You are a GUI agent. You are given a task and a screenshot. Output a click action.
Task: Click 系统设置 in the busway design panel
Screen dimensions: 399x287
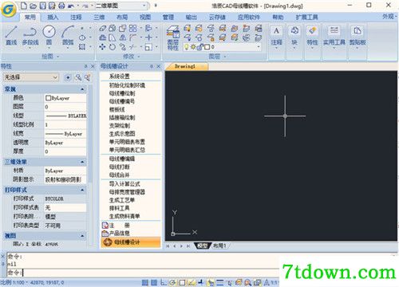point(120,77)
